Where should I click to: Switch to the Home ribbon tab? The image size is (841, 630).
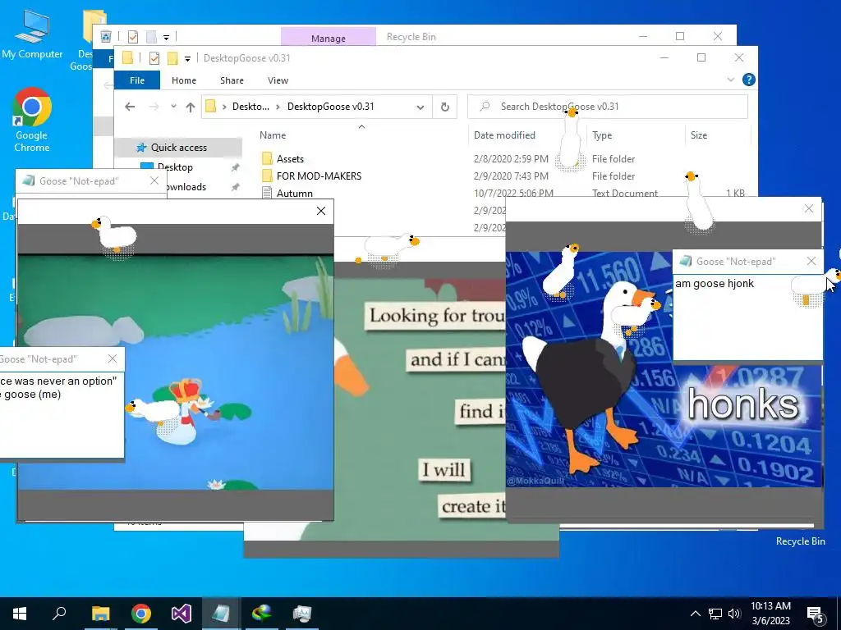184,80
